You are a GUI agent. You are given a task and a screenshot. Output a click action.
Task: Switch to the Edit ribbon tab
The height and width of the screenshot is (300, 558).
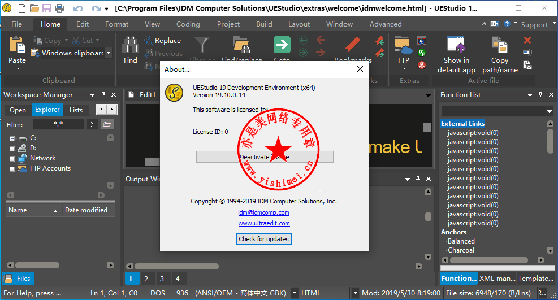83,24
